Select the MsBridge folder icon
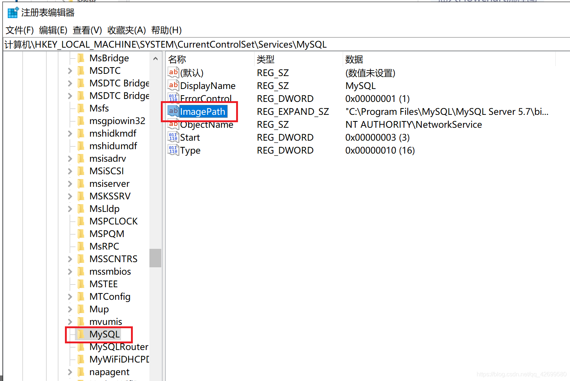The image size is (570, 381). click(81, 58)
